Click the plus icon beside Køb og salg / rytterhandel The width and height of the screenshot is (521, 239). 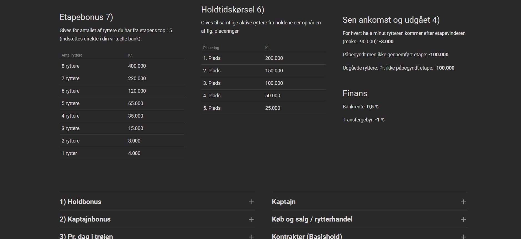463,219
